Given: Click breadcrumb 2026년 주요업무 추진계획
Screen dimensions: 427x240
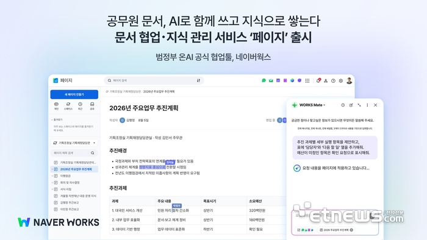Looking at the screenshot, I should (159, 91).
